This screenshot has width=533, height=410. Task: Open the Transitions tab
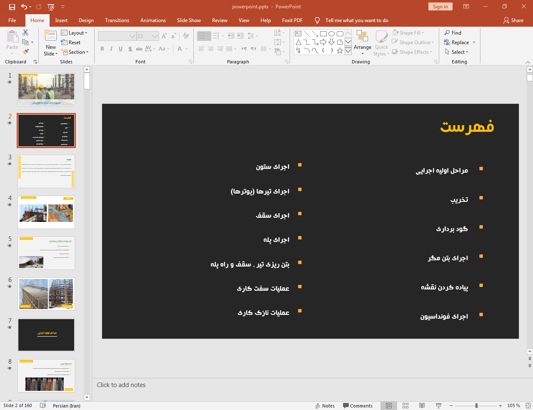click(117, 20)
